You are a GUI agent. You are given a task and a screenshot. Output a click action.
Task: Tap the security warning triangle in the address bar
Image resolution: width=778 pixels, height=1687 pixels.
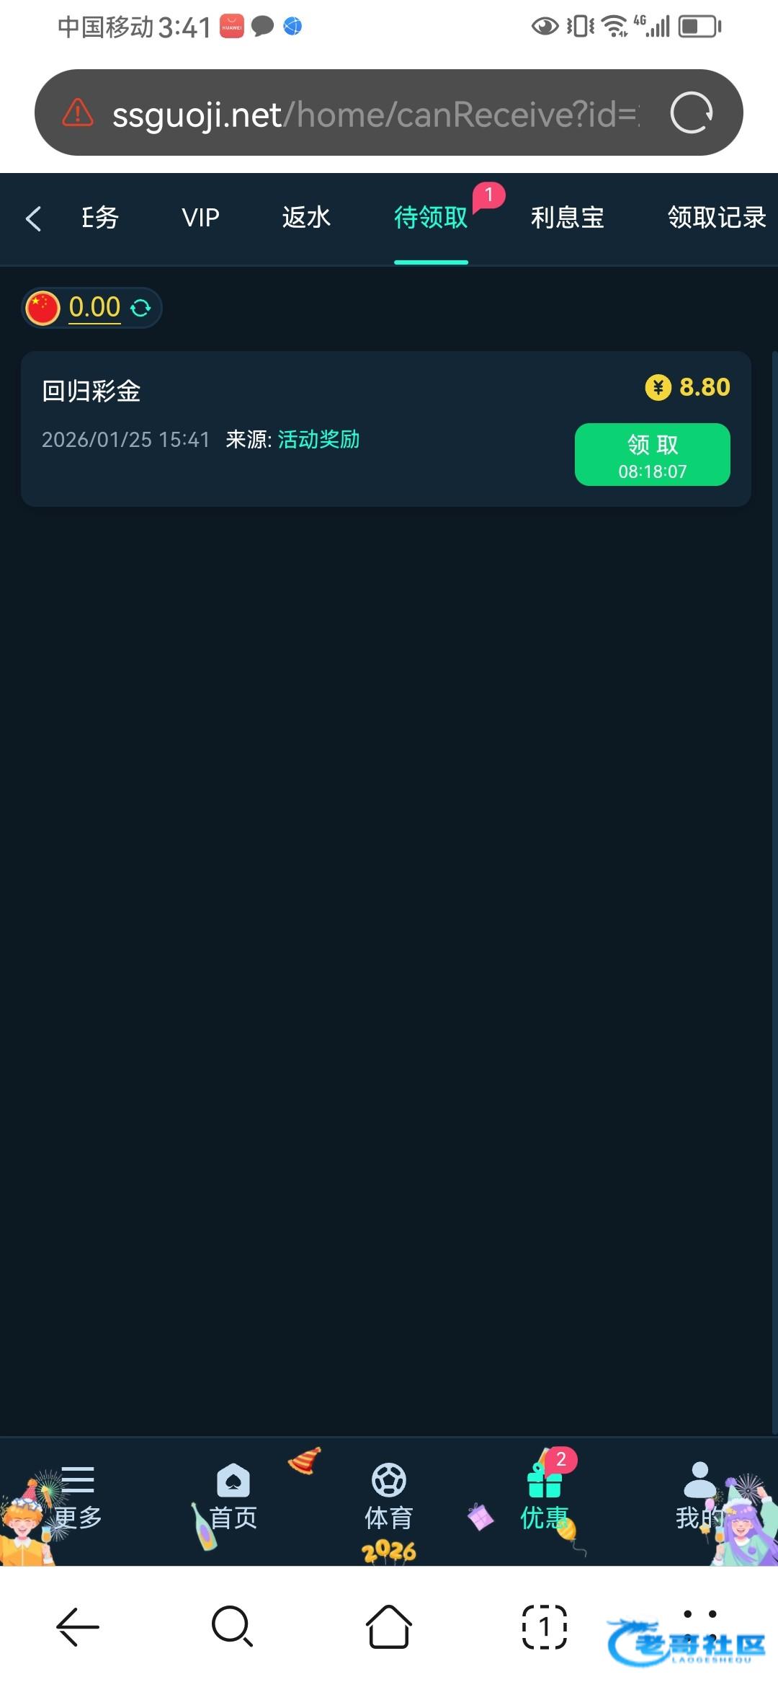78,112
